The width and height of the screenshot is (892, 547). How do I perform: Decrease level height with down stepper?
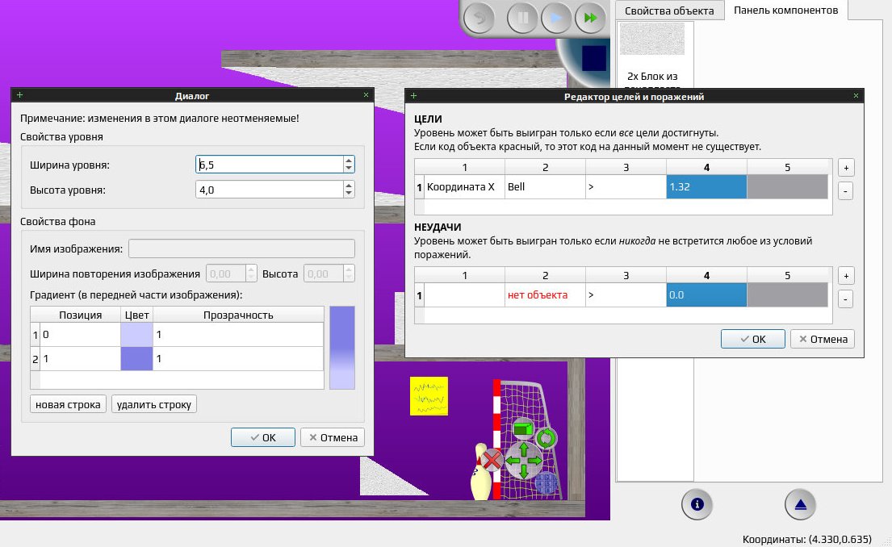pyautogui.click(x=349, y=194)
